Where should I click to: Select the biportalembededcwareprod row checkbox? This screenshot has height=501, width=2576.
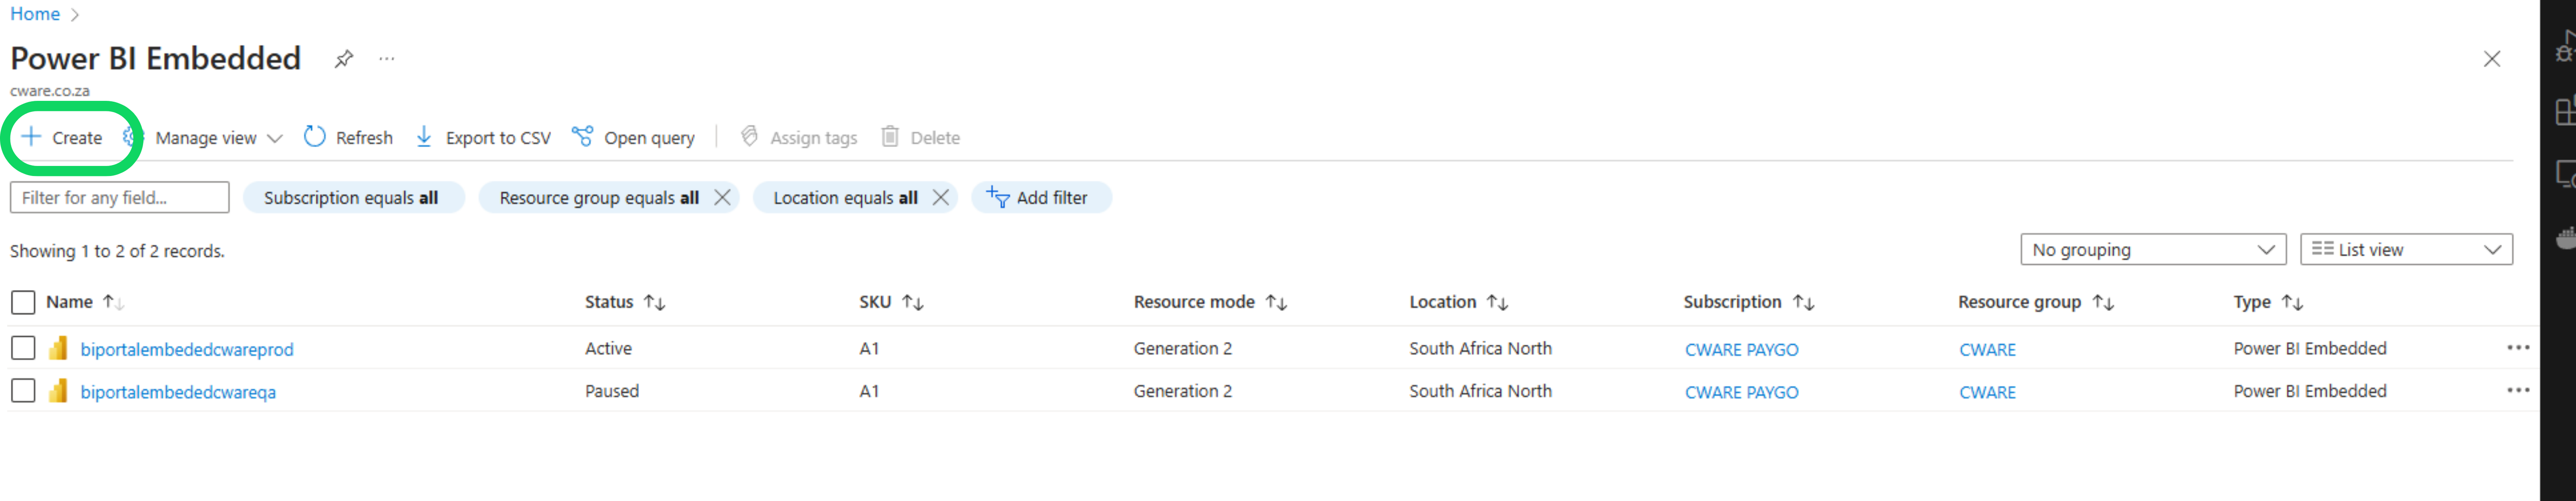click(23, 348)
